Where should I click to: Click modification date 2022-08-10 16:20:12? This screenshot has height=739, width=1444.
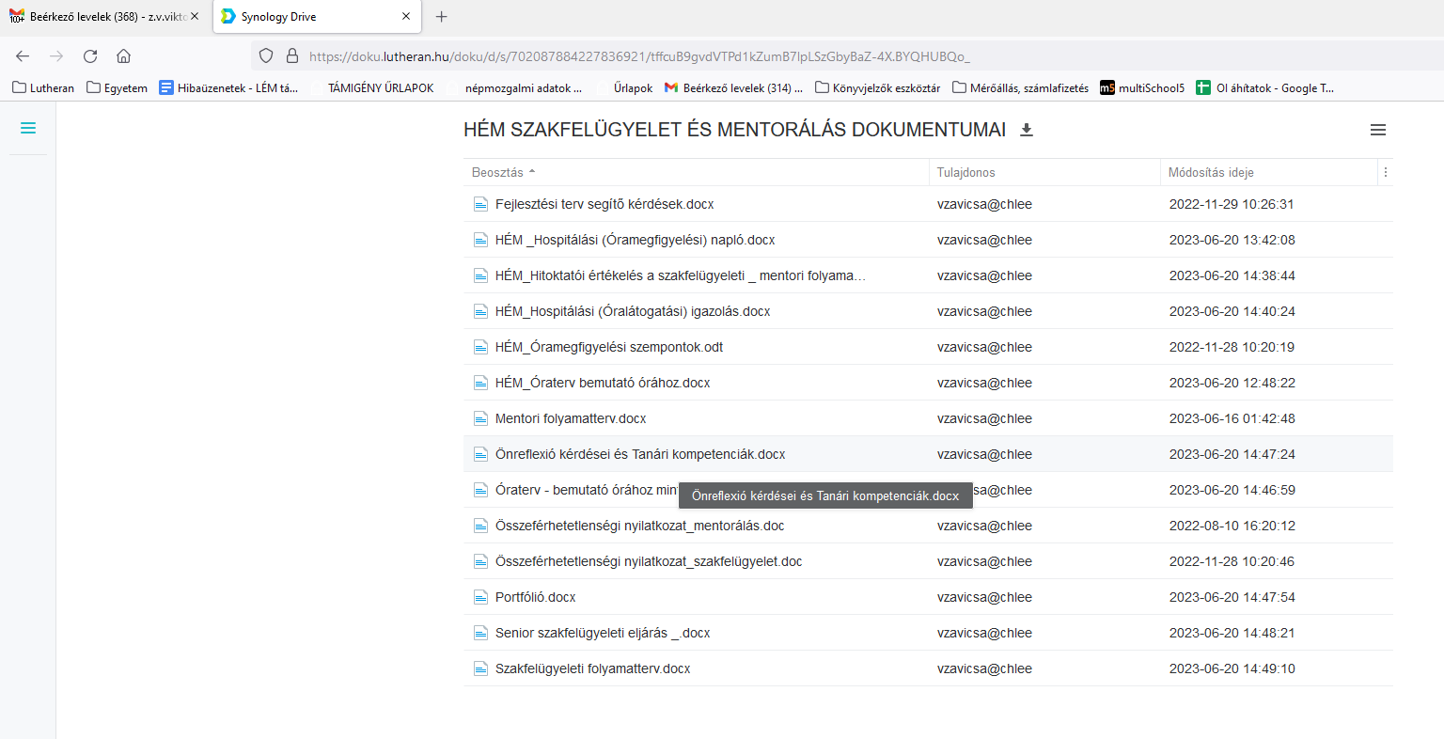point(1232,526)
